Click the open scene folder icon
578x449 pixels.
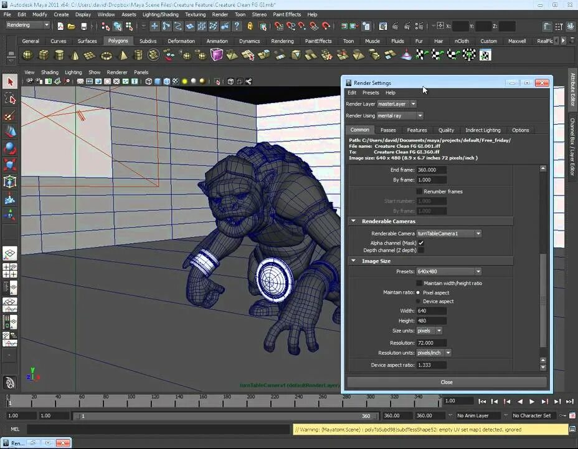[x=71, y=26]
